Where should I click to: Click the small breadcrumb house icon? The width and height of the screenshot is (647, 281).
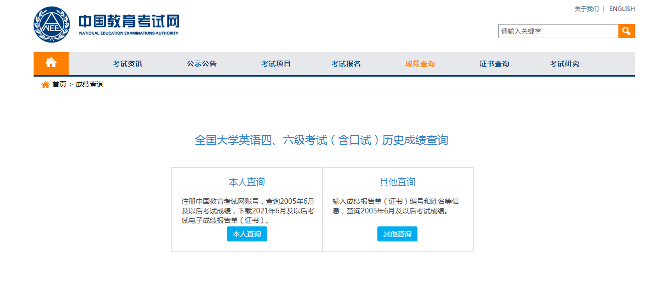click(x=45, y=85)
